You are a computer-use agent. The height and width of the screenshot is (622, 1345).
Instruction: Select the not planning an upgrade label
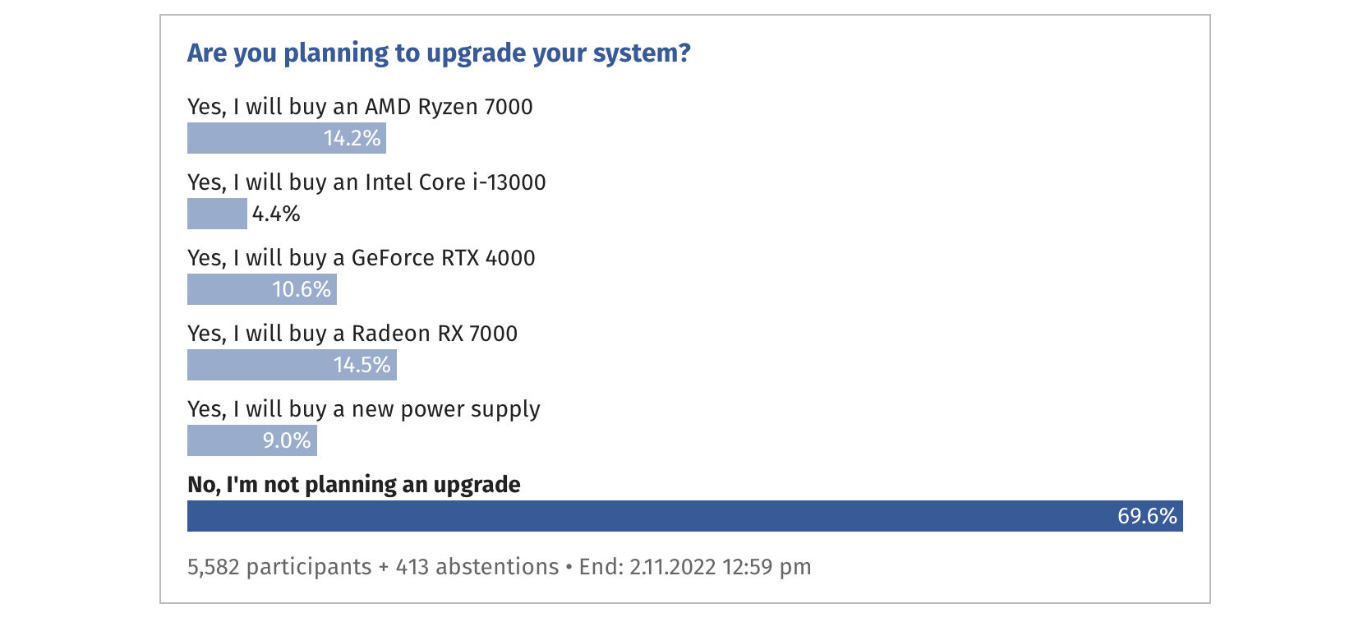pos(354,485)
